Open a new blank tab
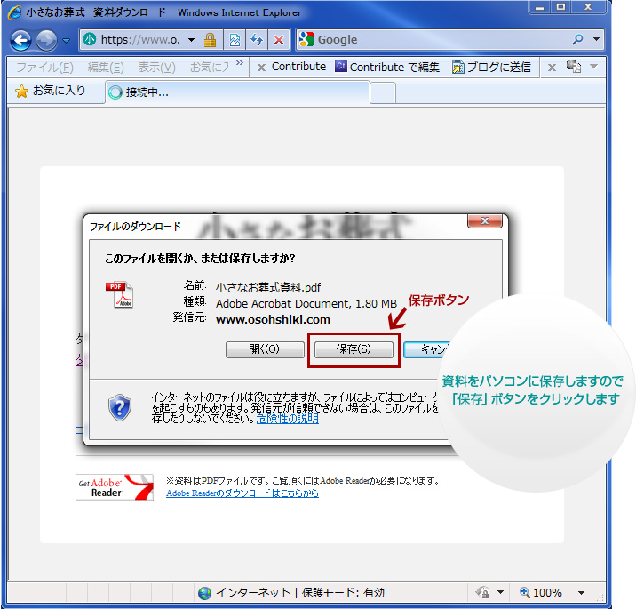Viewport: 636px width, 609px height. click(383, 93)
